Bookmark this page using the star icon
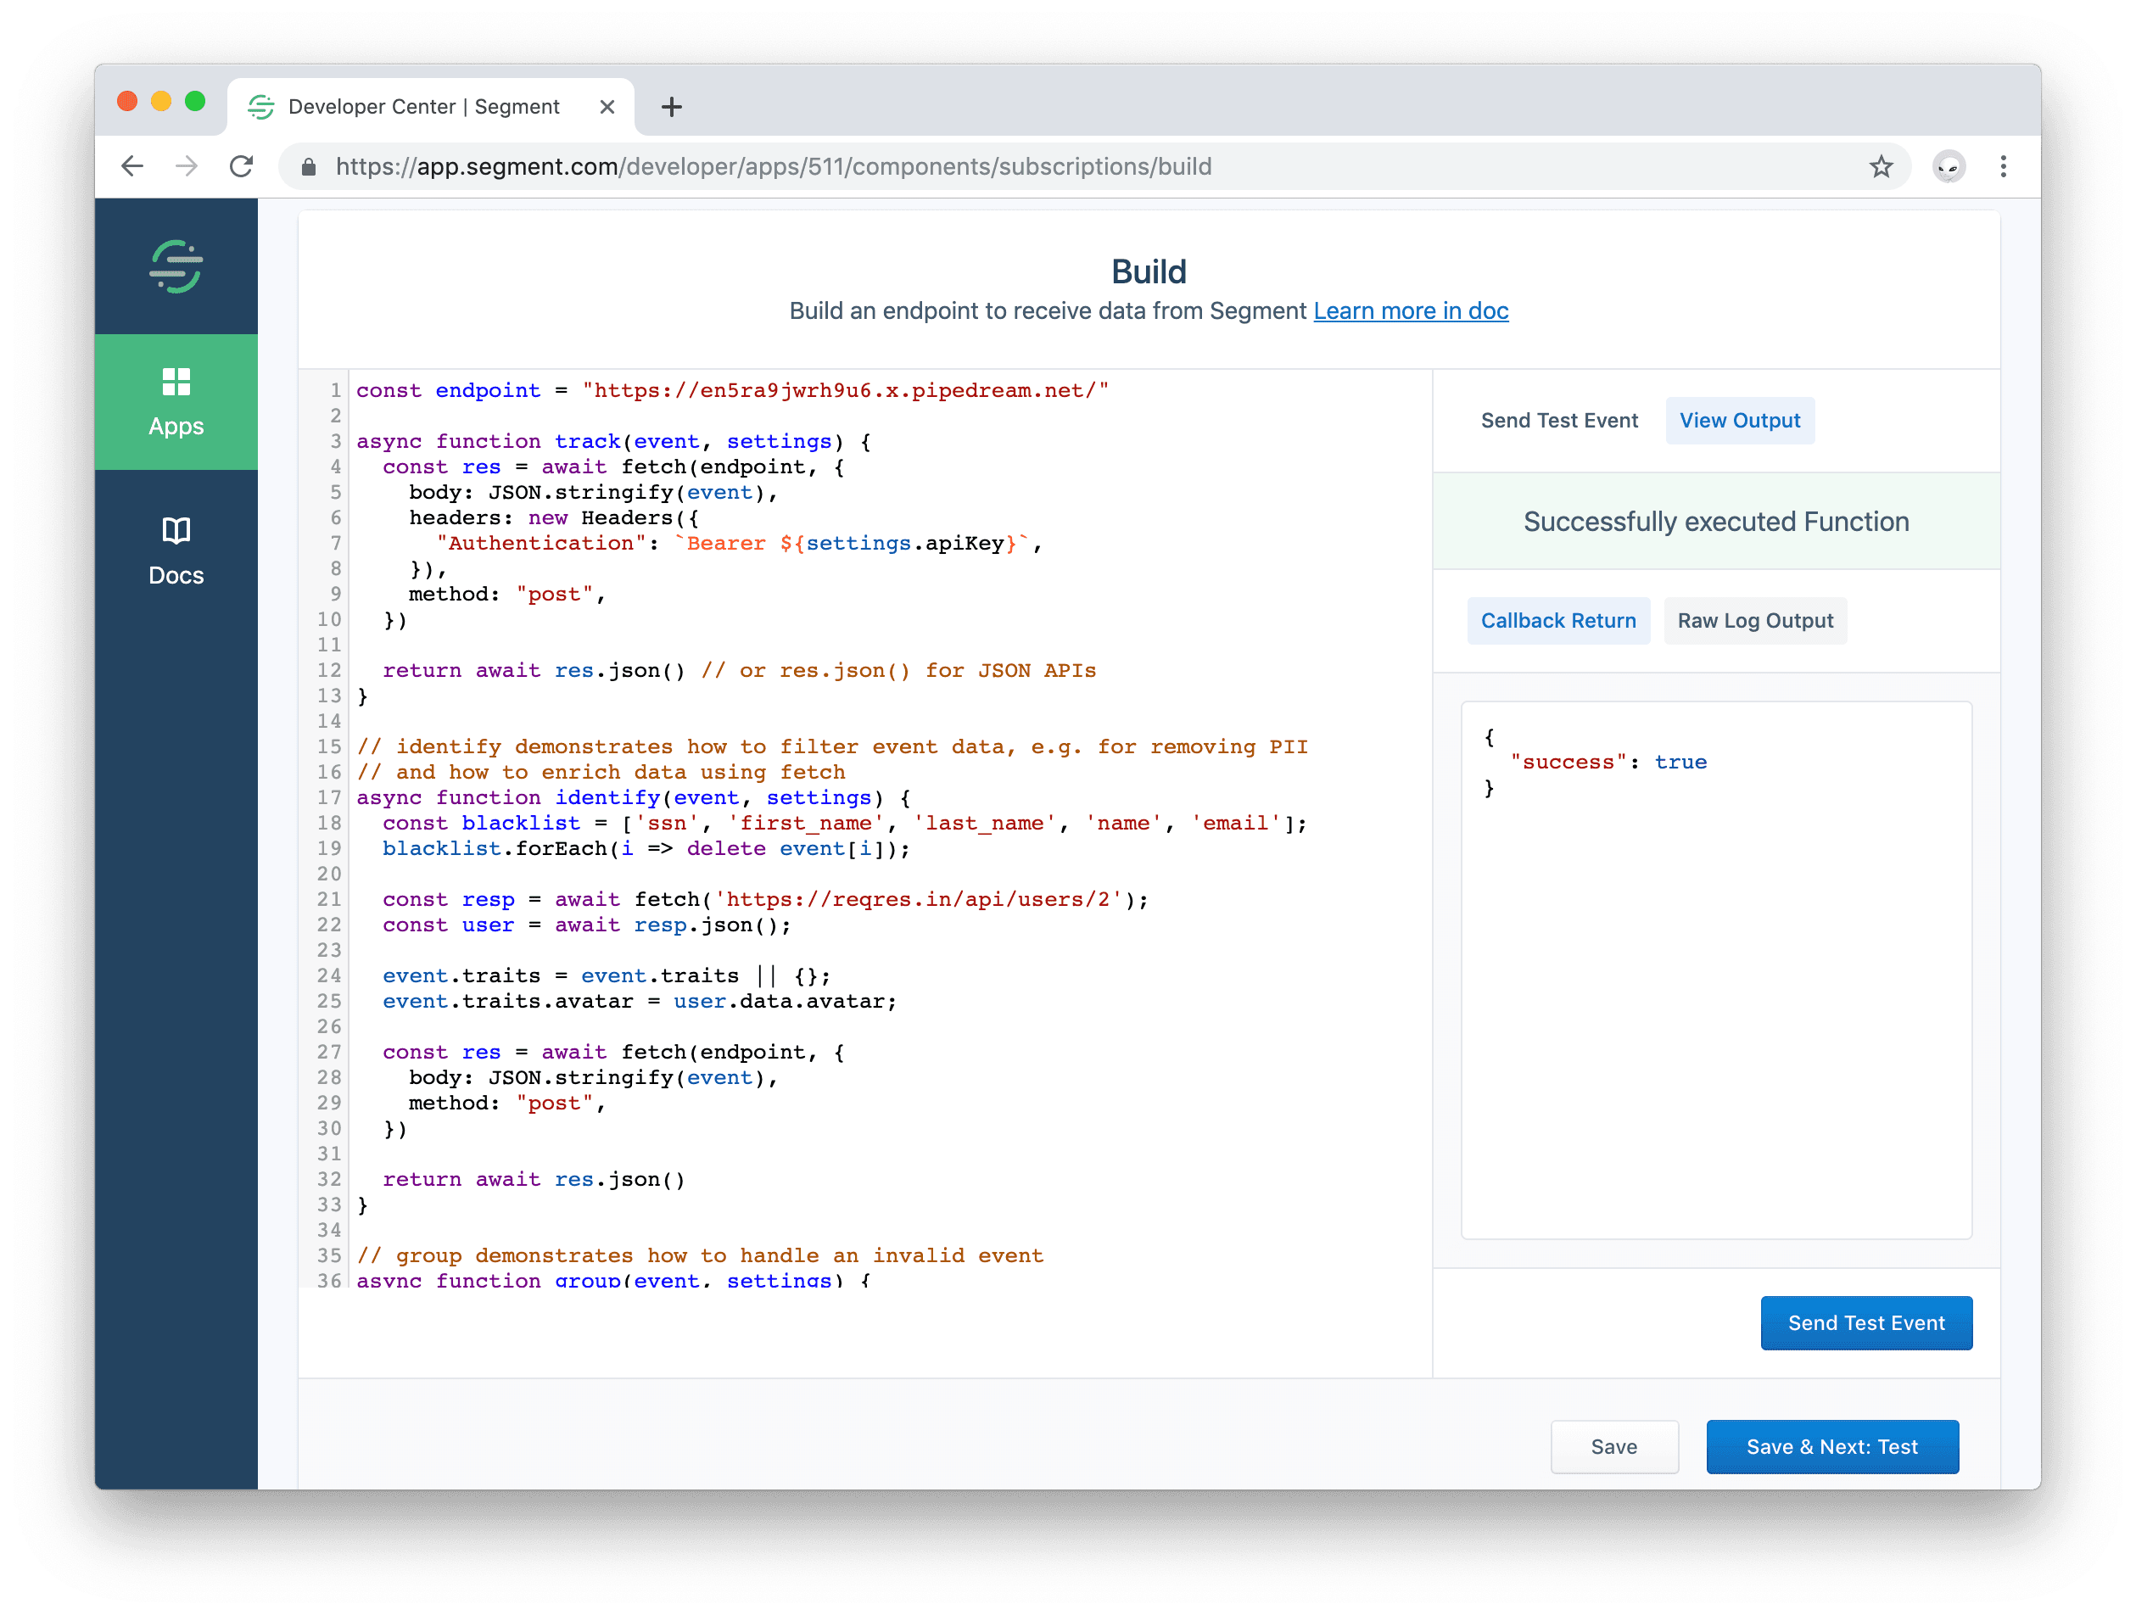The image size is (2136, 1615). pos(1881,166)
